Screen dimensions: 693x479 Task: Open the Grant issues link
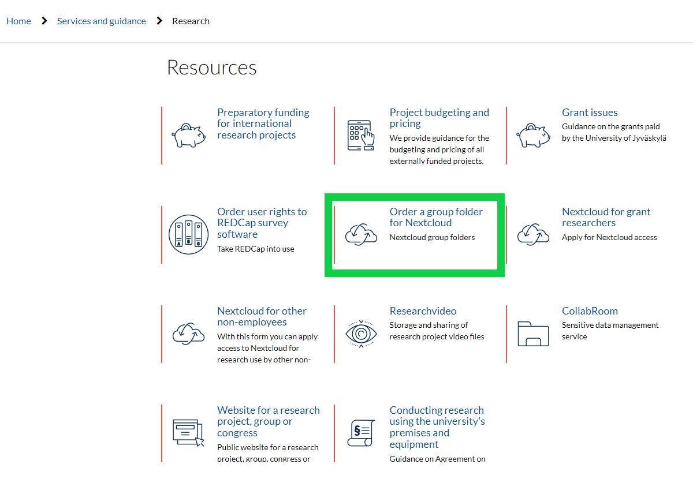[590, 113]
